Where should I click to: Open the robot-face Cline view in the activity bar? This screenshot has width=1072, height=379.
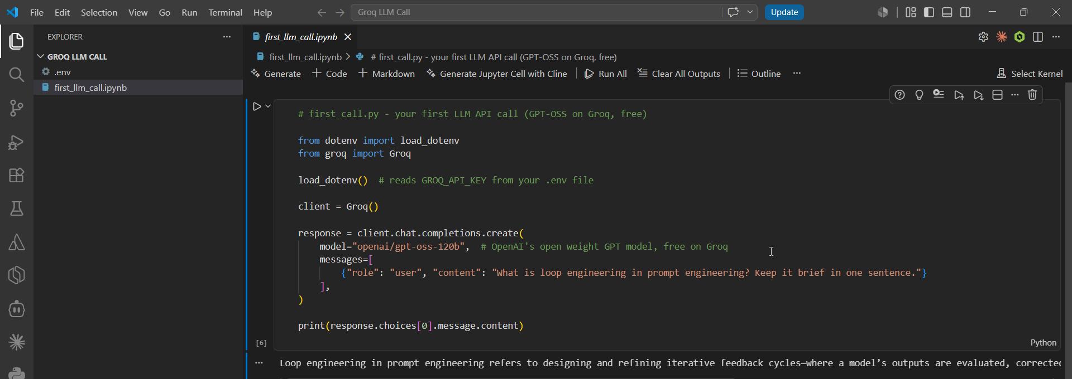tap(16, 309)
